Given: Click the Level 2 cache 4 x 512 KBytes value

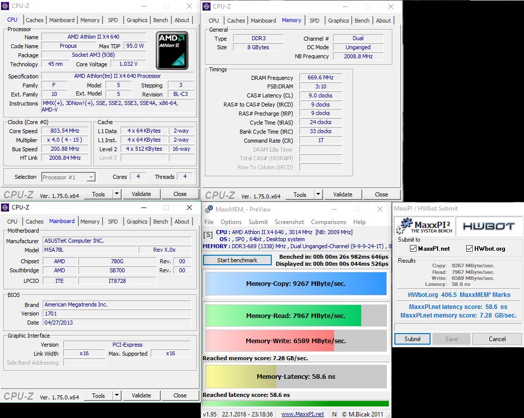Looking at the screenshot, I should coord(144,149).
